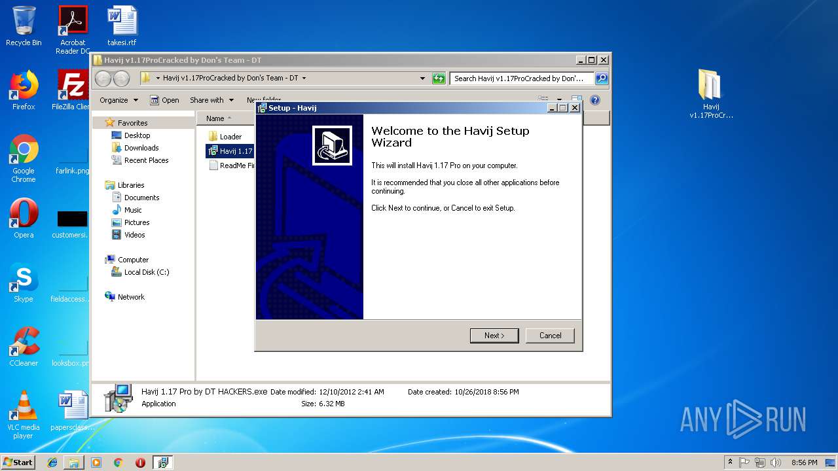Select customersi black thumbnail file on desktop

tap(72, 224)
